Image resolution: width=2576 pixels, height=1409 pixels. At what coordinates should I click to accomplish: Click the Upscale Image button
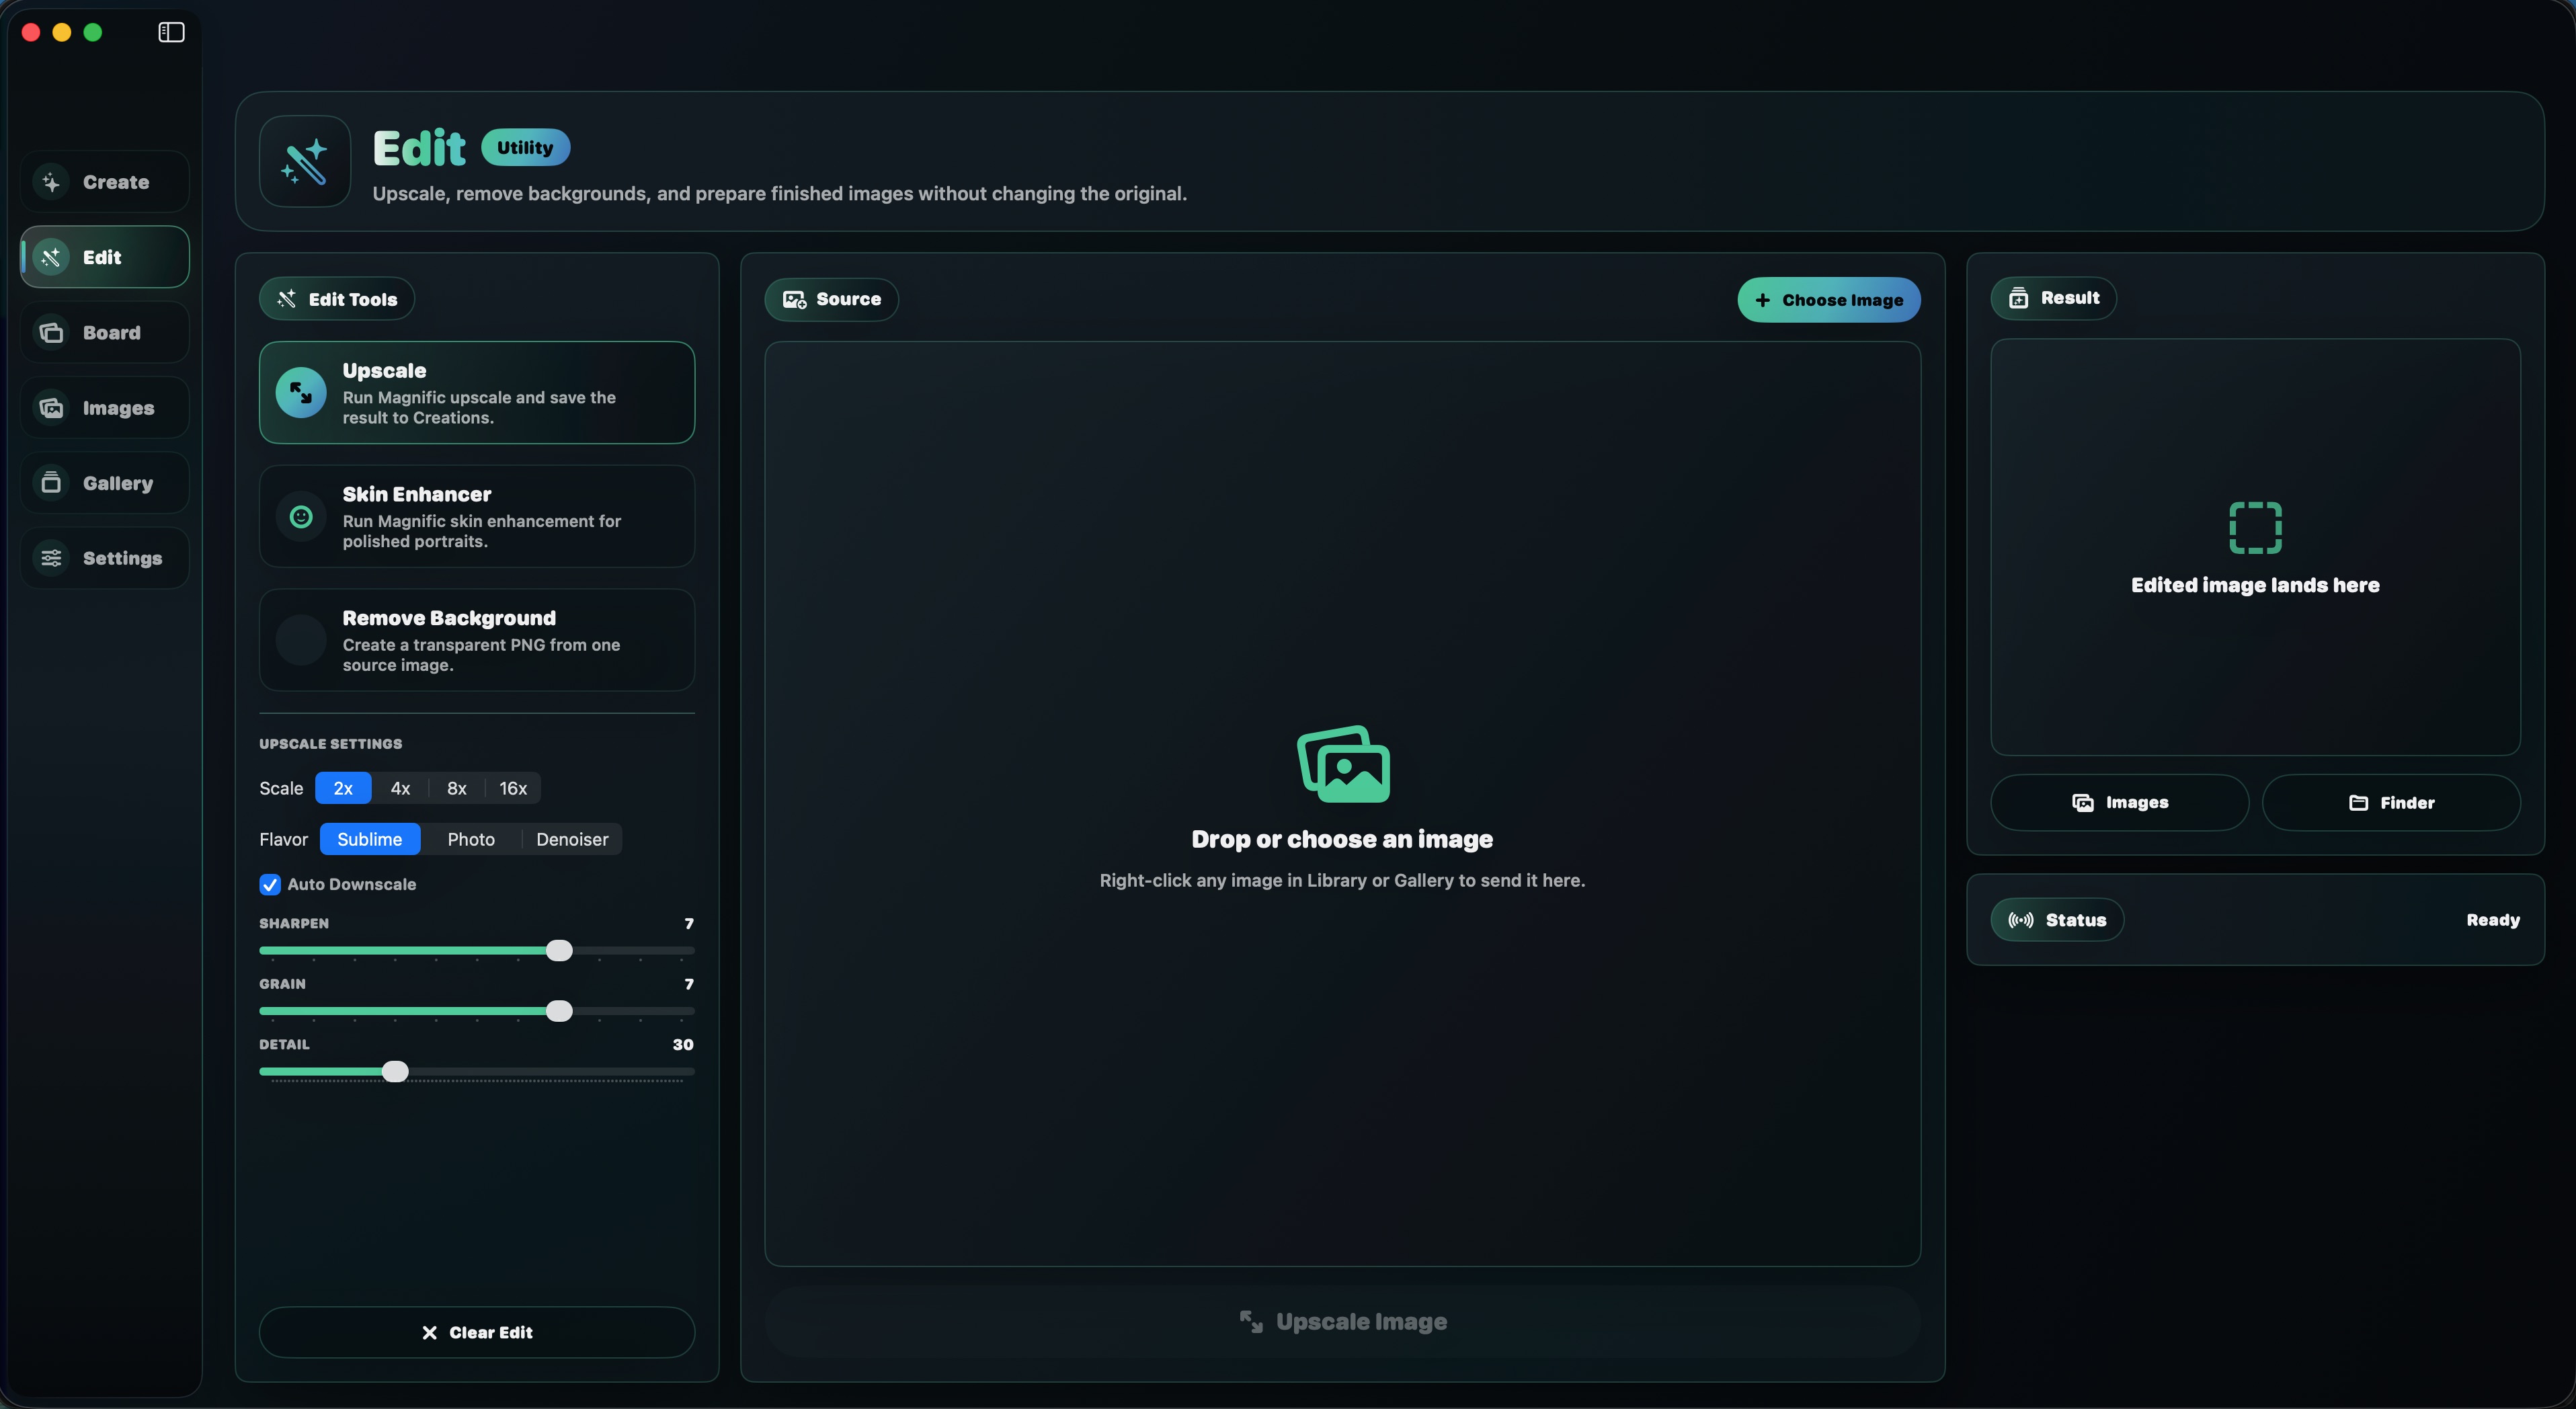pyautogui.click(x=1343, y=1321)
